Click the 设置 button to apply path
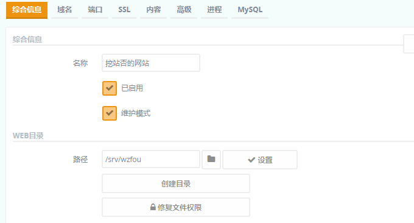Viewport: 414px width, 223px height. point(260,160)
